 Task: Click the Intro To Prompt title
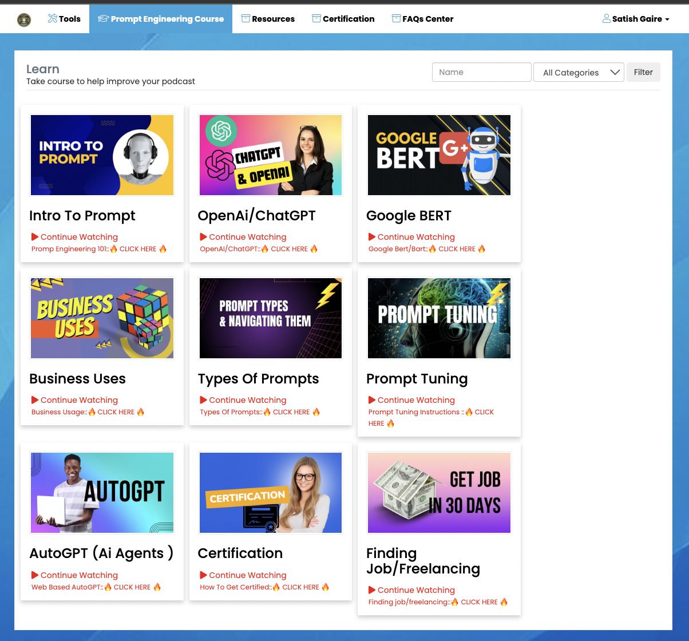pyautogui.click(x=82, y=216)
